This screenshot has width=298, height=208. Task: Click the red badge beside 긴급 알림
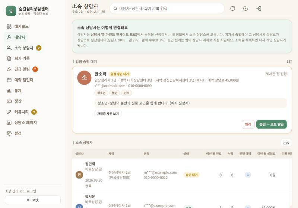pos(35,69)
